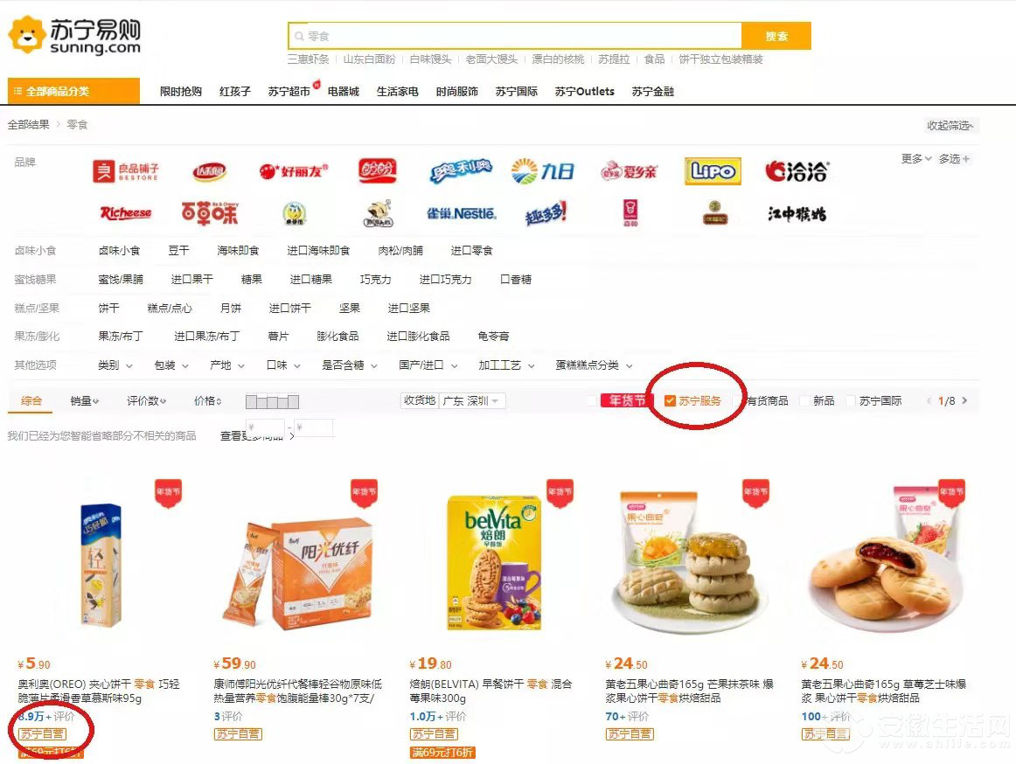Focus the search input field
The image size is (1016, 764).
pos(514,36)
